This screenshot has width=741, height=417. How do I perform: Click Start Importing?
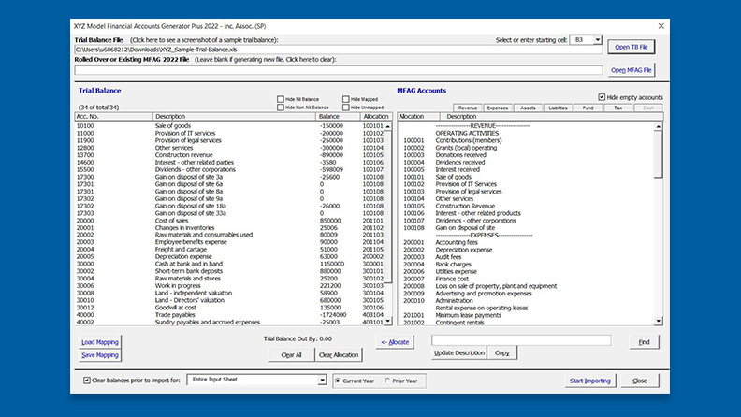(x=591, y=381)
